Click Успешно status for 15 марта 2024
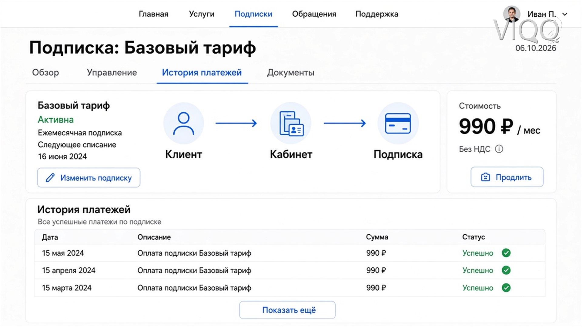This screenshot has height=327, width=582. pyautogui.click(x=478, y=288)
